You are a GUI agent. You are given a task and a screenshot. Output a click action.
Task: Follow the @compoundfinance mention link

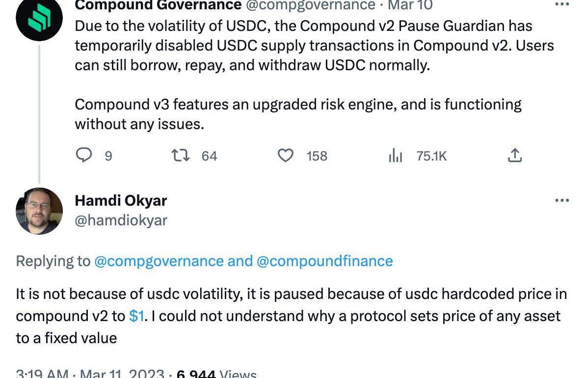(x=324, y=261)
